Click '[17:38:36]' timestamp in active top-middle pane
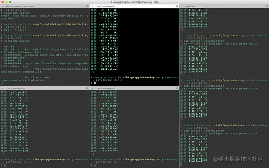The image size is (269, 168). pyautogui.click(x=104, y=80)
